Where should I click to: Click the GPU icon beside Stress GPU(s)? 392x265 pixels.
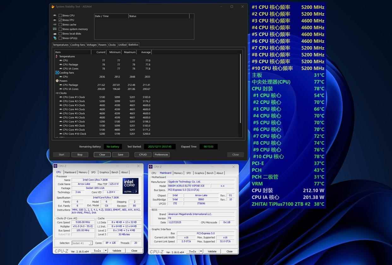click(x=55, y=38)
